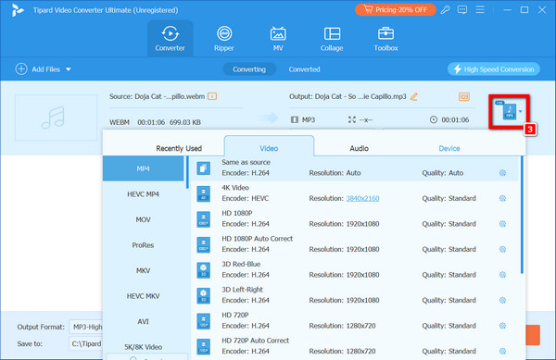Open the hamburger menu

tap(480, 9)
